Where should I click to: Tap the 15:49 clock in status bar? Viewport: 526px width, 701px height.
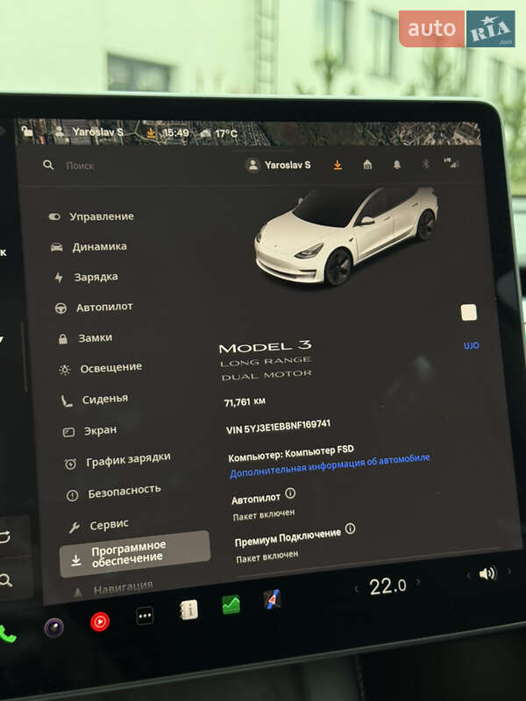[x=176, y=133]
